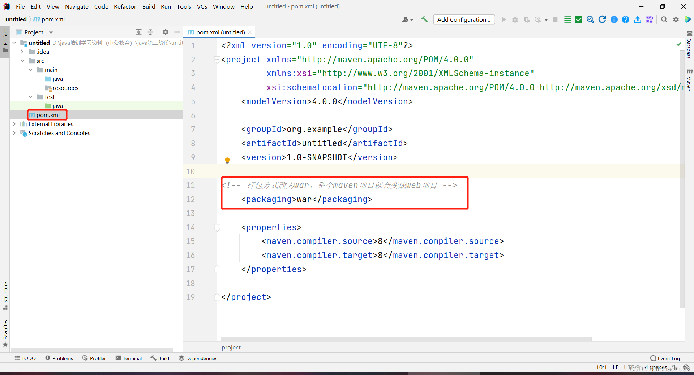Click the gray Stop square icon
This screenshot has height=375, width=694.
pyautogui.click(x=555, y=19)
